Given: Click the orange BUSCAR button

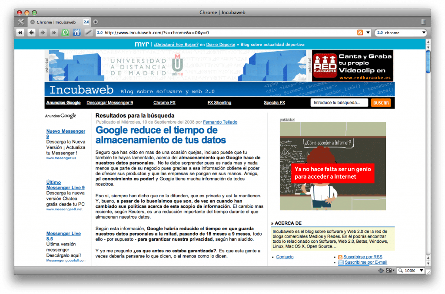Looking at the screenshot, I should pos(381,102).
